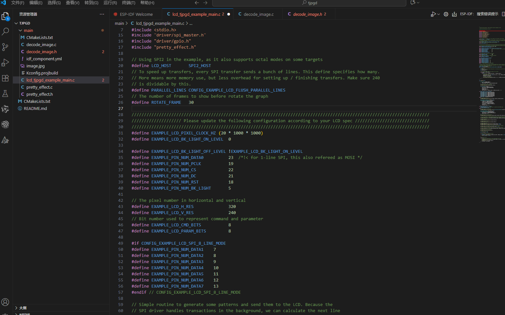Open the 查看(V) menu
The image size is (505, 315).
(73, 3)
